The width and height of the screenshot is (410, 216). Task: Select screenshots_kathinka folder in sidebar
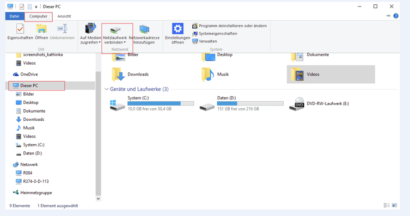(39, 55)
